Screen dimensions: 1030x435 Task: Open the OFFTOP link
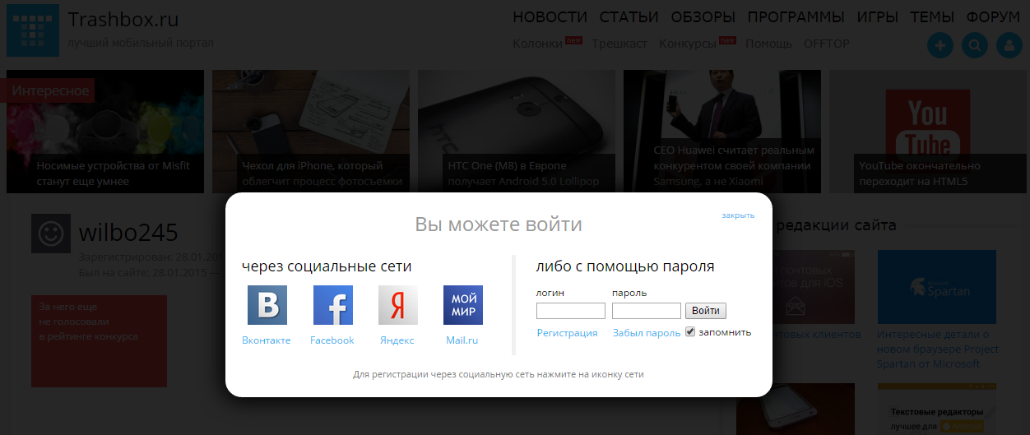827,44
